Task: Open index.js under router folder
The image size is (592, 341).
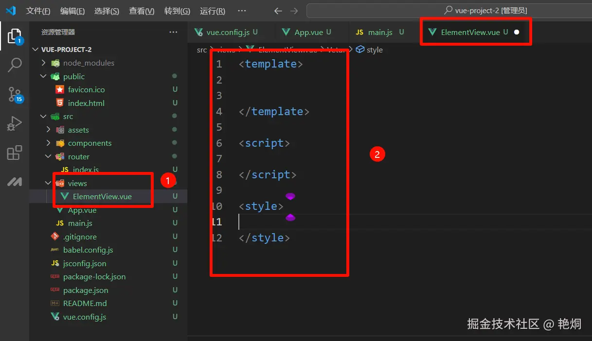Action: [85, 170]
